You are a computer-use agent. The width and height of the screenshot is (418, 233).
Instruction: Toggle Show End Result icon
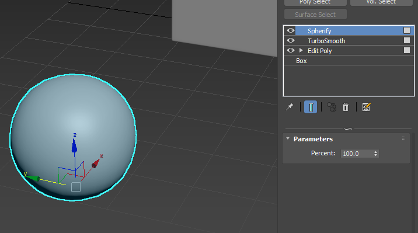coord(311,107)
